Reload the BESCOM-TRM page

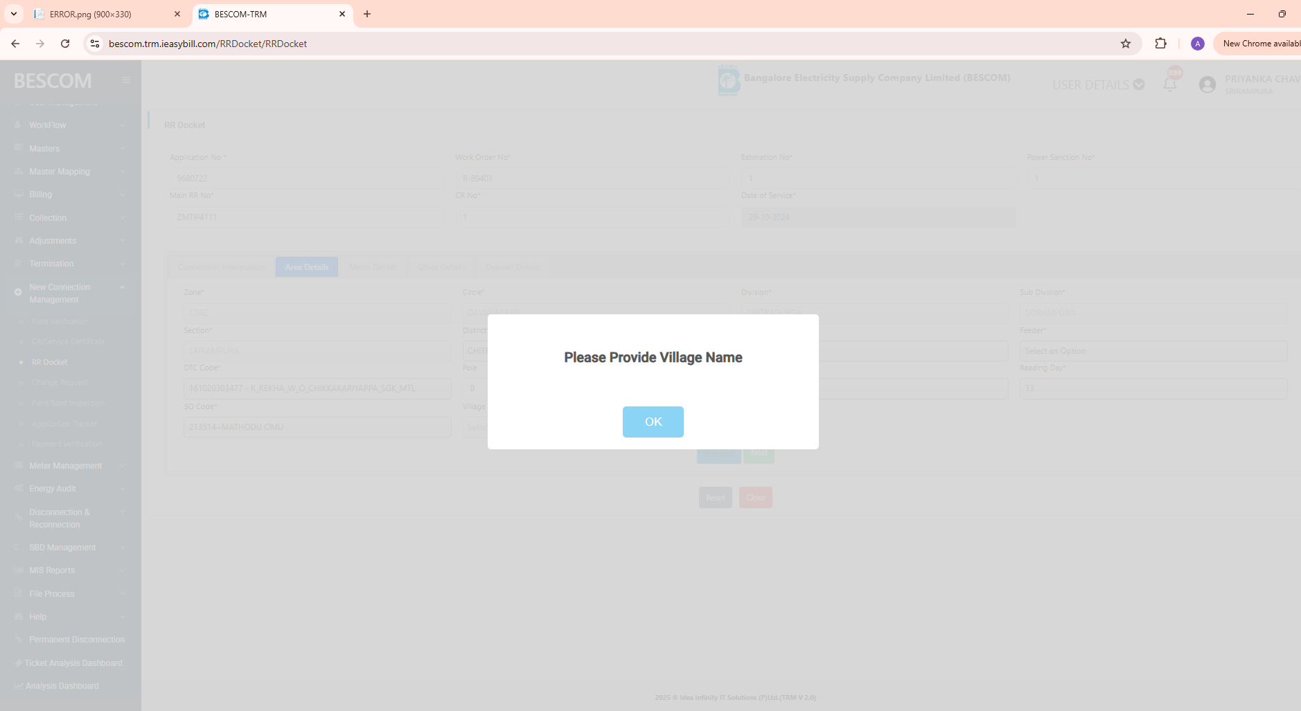click(65, 44)
